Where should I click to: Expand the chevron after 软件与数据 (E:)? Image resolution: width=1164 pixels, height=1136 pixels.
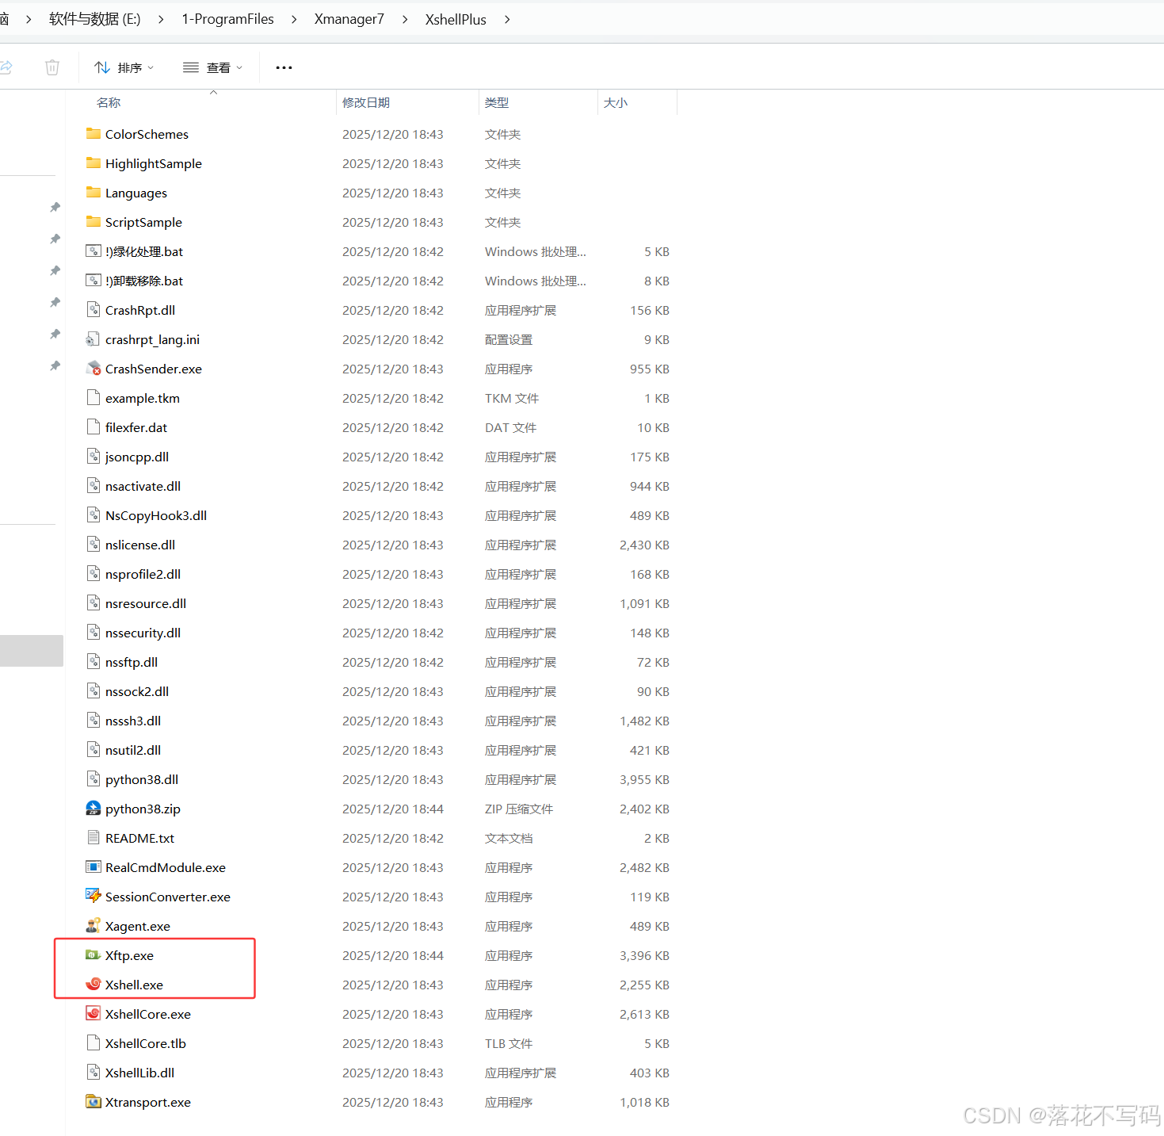click(161, 19)
